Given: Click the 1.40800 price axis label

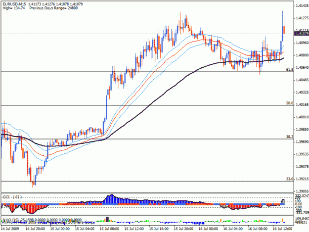Looking at the screenshot, I should [x=302, y=55].
